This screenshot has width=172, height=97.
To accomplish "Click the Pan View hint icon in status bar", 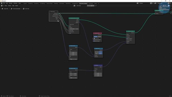I will [x=20, y=96].
